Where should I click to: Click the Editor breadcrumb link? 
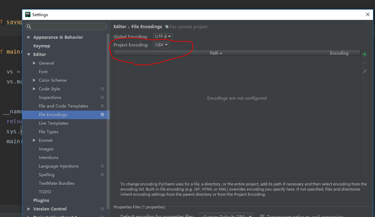(120, 26)
